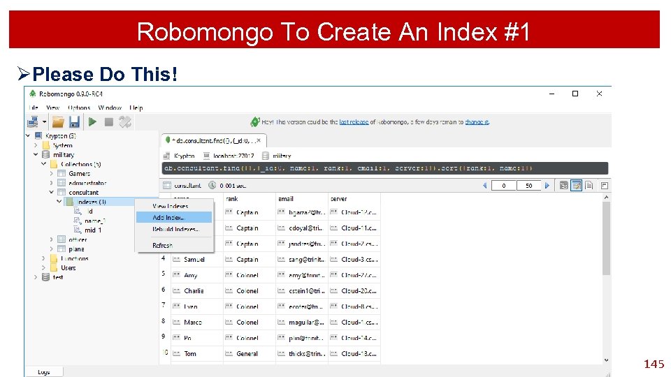Click the server column header
671x377 pixels.
354,199
